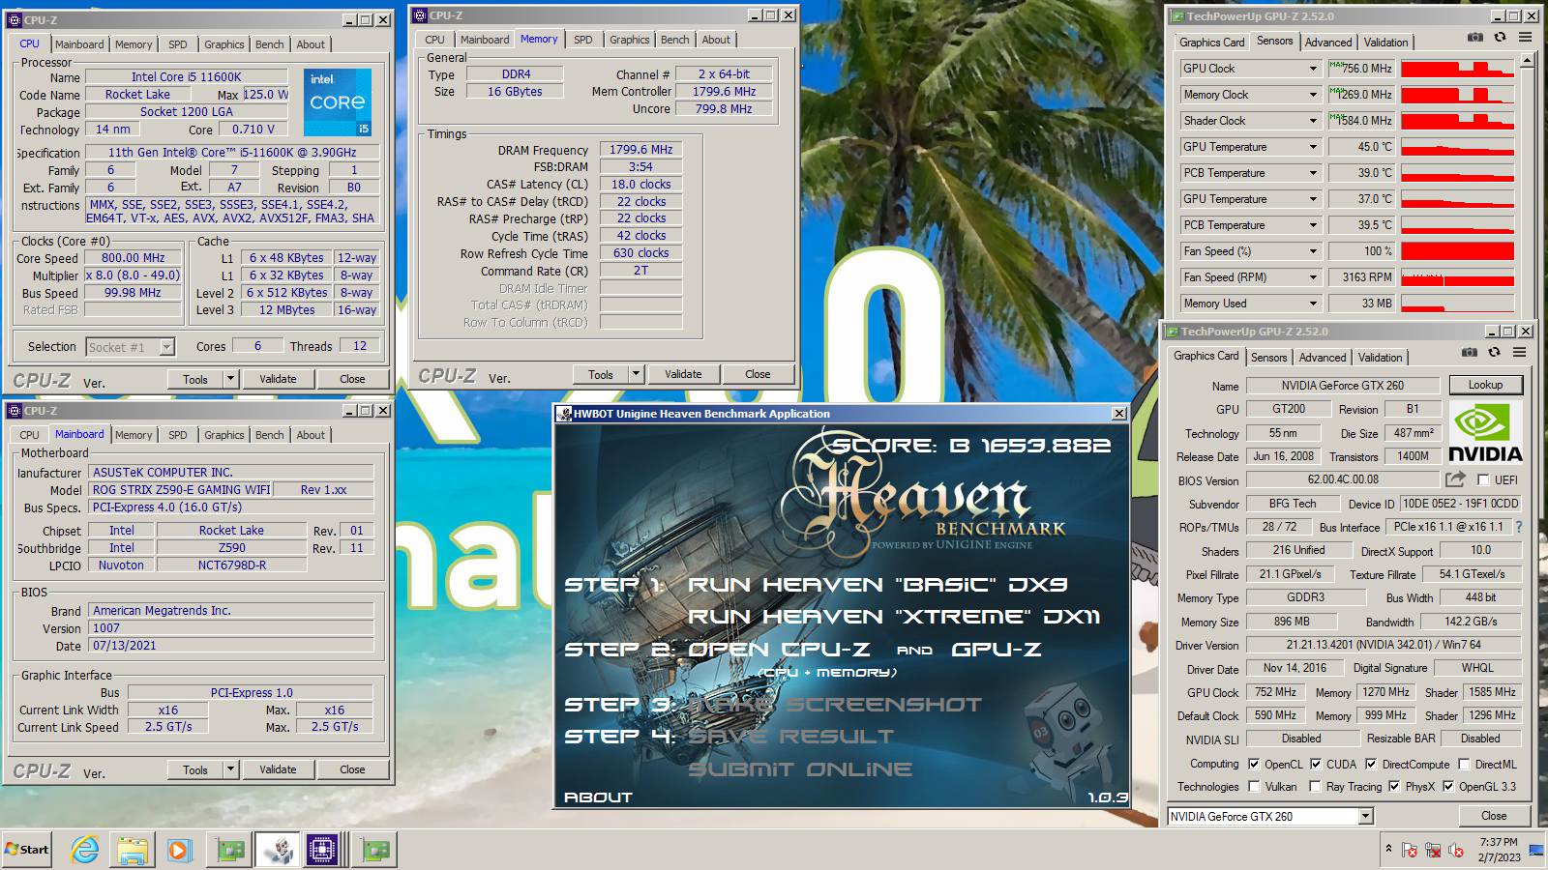Screen dimensions: 1548x870
Task: Switch to Advanced tab in the GPU-Z Sensors window
Action: (1328, 43)
